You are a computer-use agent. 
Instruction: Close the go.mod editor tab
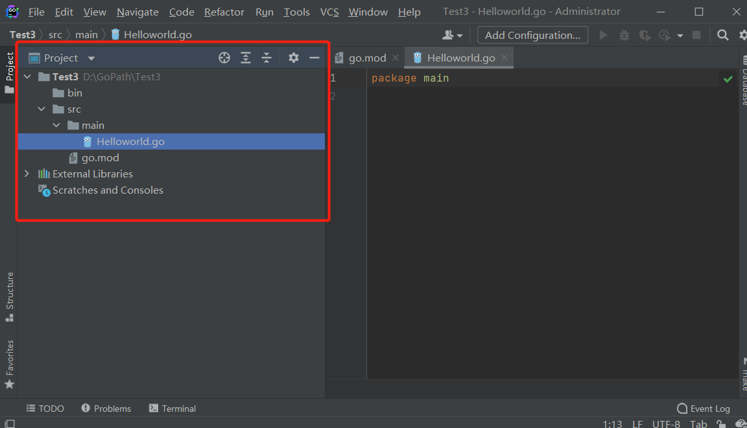396,58
